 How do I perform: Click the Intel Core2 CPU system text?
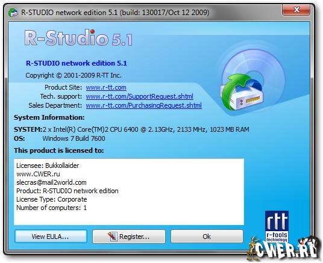click(x=146, y=129)
